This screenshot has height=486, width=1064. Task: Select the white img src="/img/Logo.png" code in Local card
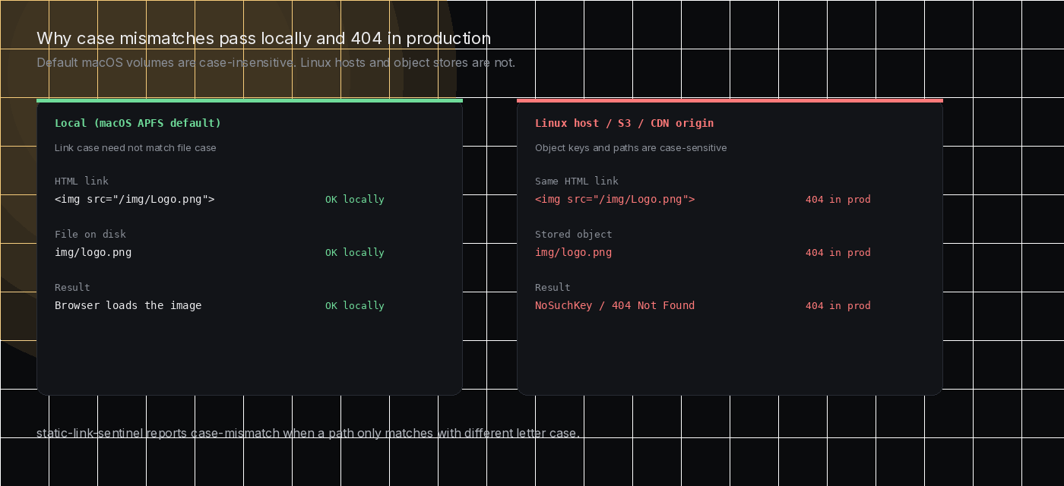[135, 199]
